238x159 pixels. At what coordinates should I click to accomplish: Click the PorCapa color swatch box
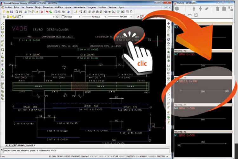click(x=63, y=17)
